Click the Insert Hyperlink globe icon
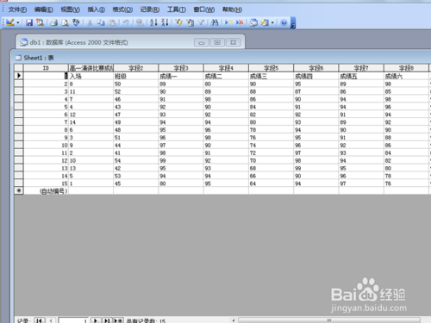The image size is (431, 323). tap(140, 22)
